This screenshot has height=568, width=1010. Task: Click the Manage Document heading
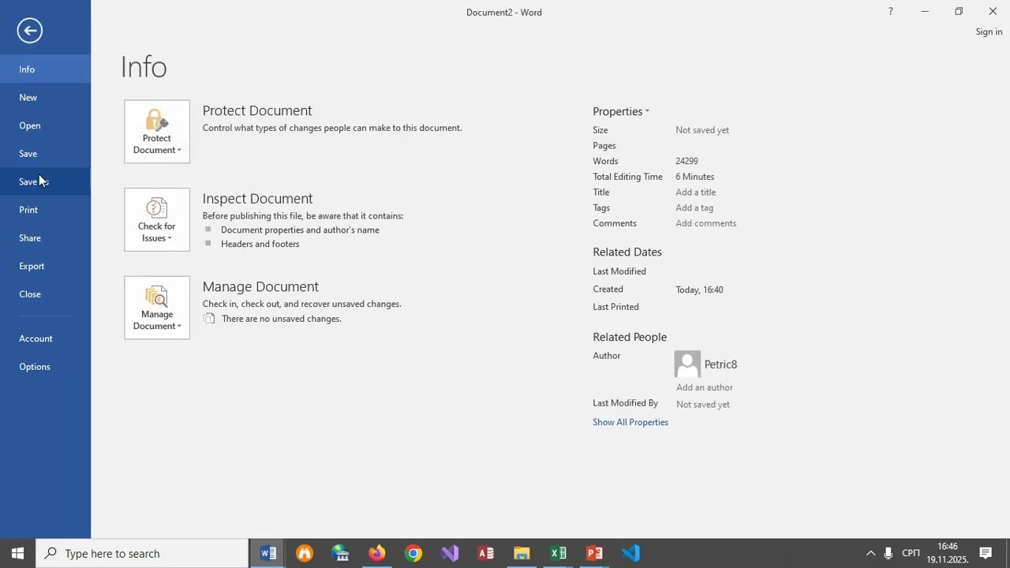[x=260, y=286]
